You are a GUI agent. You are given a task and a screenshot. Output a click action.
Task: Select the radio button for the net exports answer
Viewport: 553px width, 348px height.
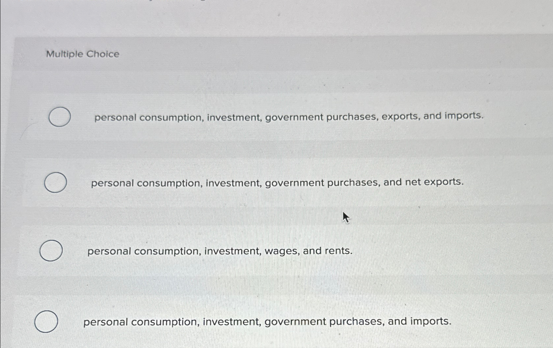[x=55, y=183]
